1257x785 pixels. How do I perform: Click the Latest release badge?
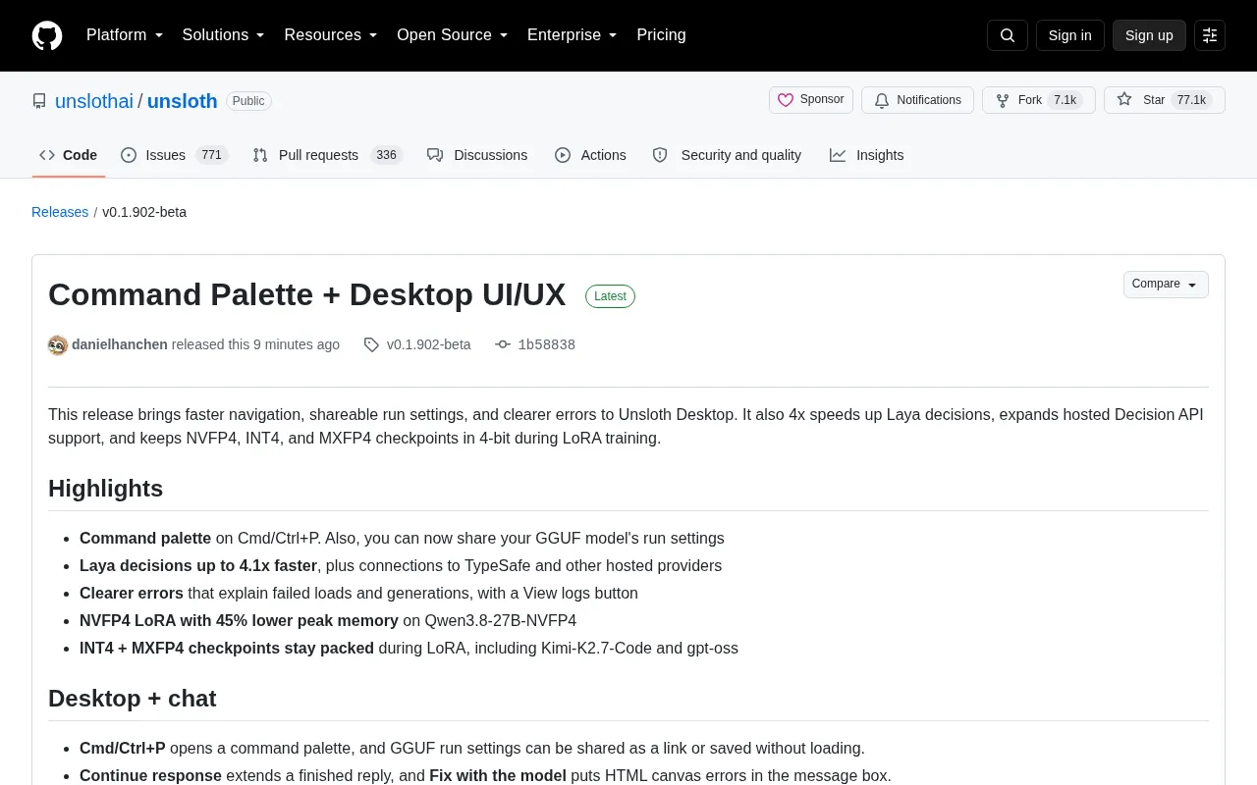610,296
